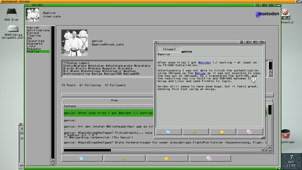Image resolution: width=302 pixels, height=170 pixels.
Task: Open the #Amidon hashtag link in toot
Action: [204, 63]
